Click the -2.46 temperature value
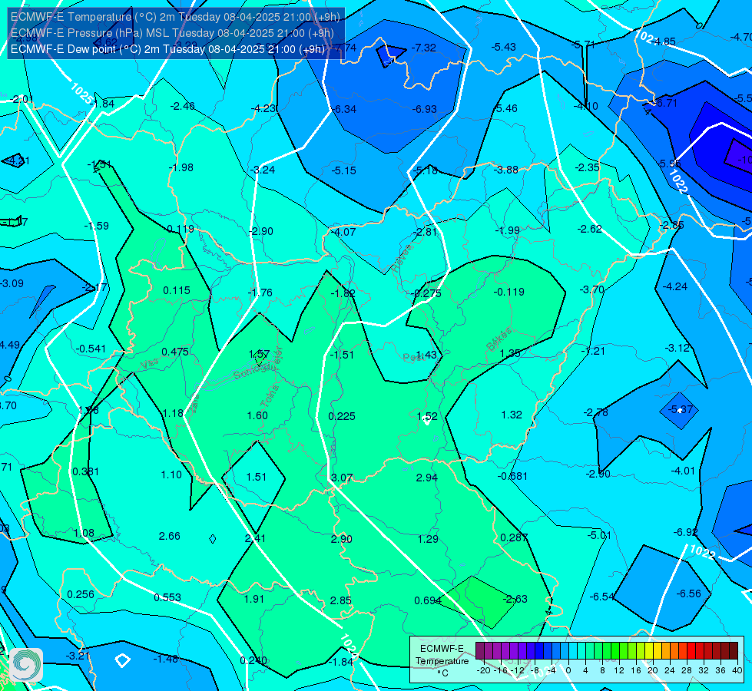 point(182,107)
